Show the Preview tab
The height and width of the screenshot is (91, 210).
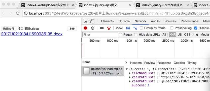click(150, 63)
